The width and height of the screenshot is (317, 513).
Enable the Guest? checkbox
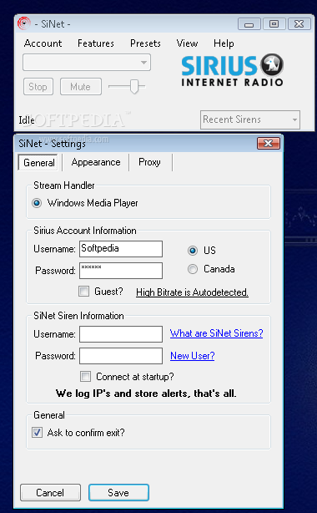pyautogui.click(x=84, y=292)
